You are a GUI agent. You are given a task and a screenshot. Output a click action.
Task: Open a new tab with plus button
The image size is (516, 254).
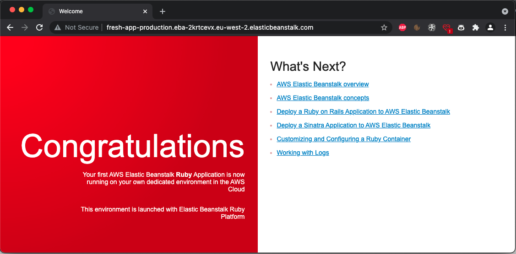(162, 11)
